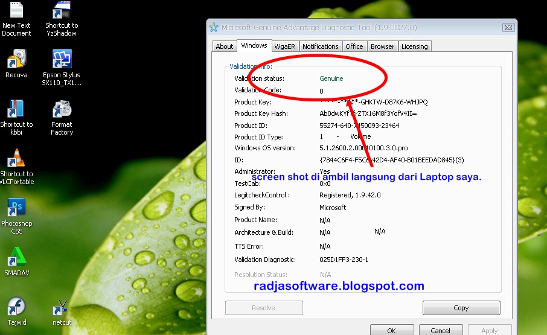Image resolution: width=547 pixels, height=335 pixels.
Task: Select the Windows OS version value 5.1.2600
Action: tap(363, 148)
